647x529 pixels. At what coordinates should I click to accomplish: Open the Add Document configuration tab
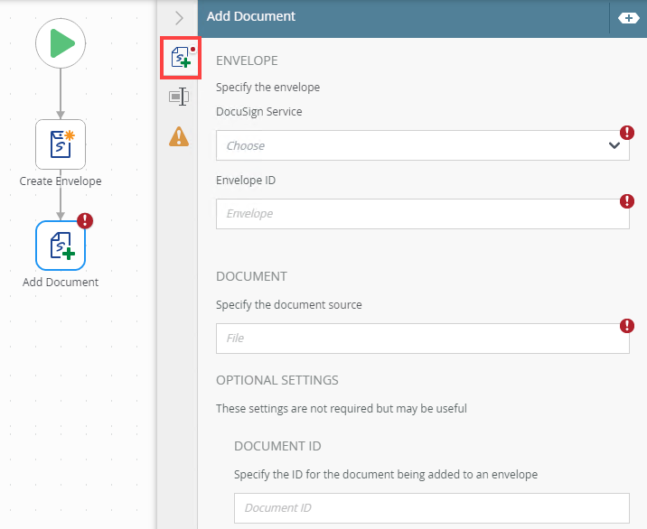pyautogui.click(x=180, y=59)
